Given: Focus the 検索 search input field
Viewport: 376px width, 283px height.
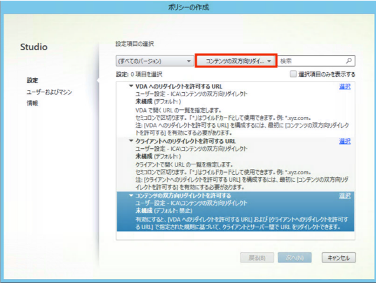Looking at the screenshot, I should click(x=311, y=61).
